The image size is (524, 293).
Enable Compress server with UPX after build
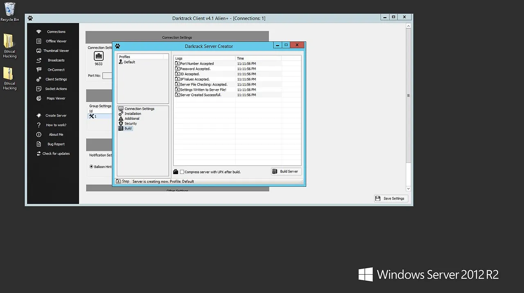182,172
